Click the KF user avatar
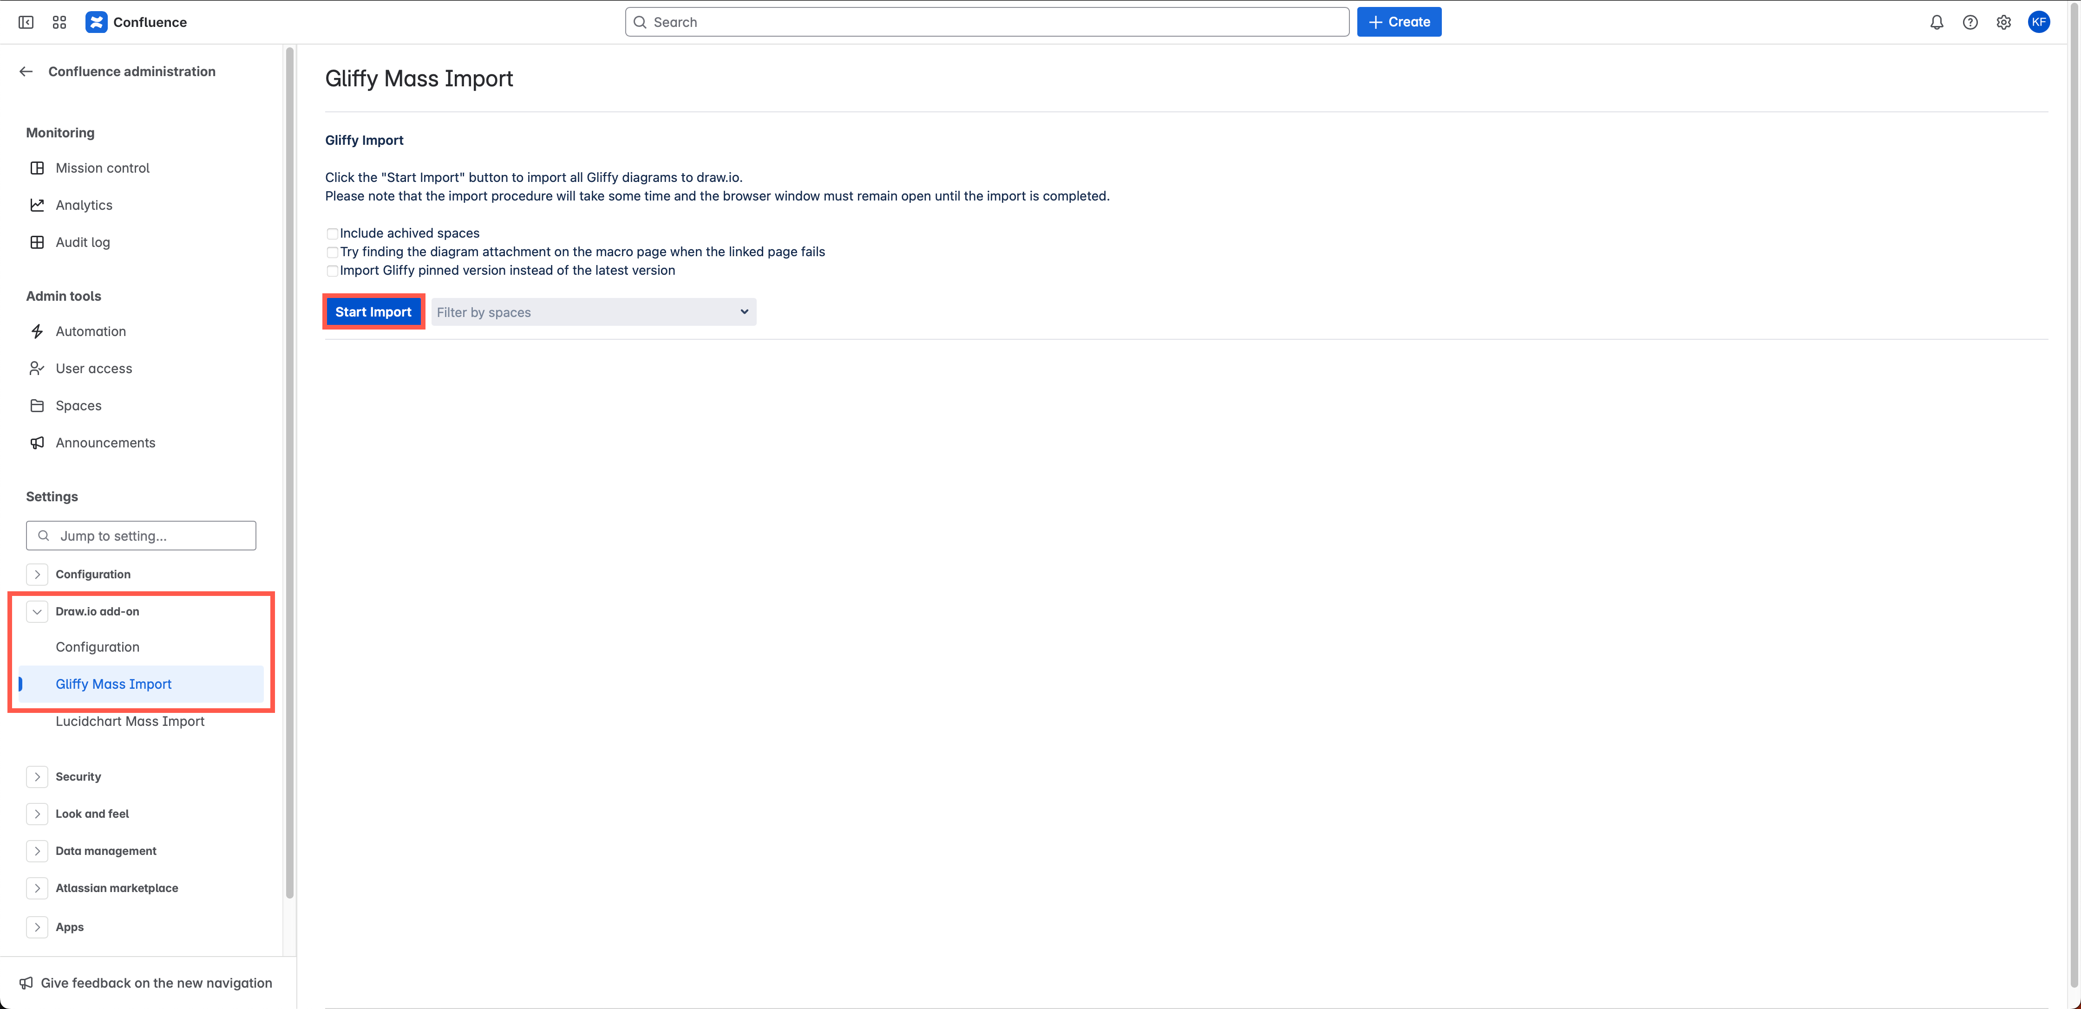Image resolution: width=2081 pixels, height=1009 pixels. (x=2039, y=22)
